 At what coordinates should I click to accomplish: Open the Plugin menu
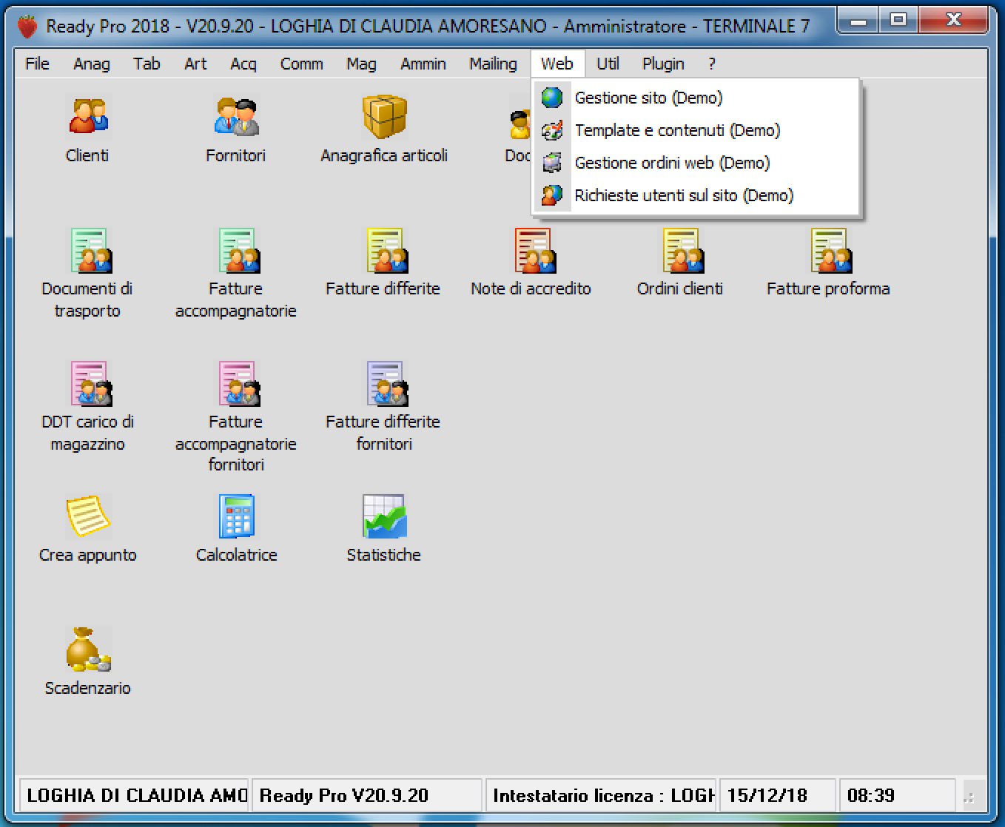(663, 64)
